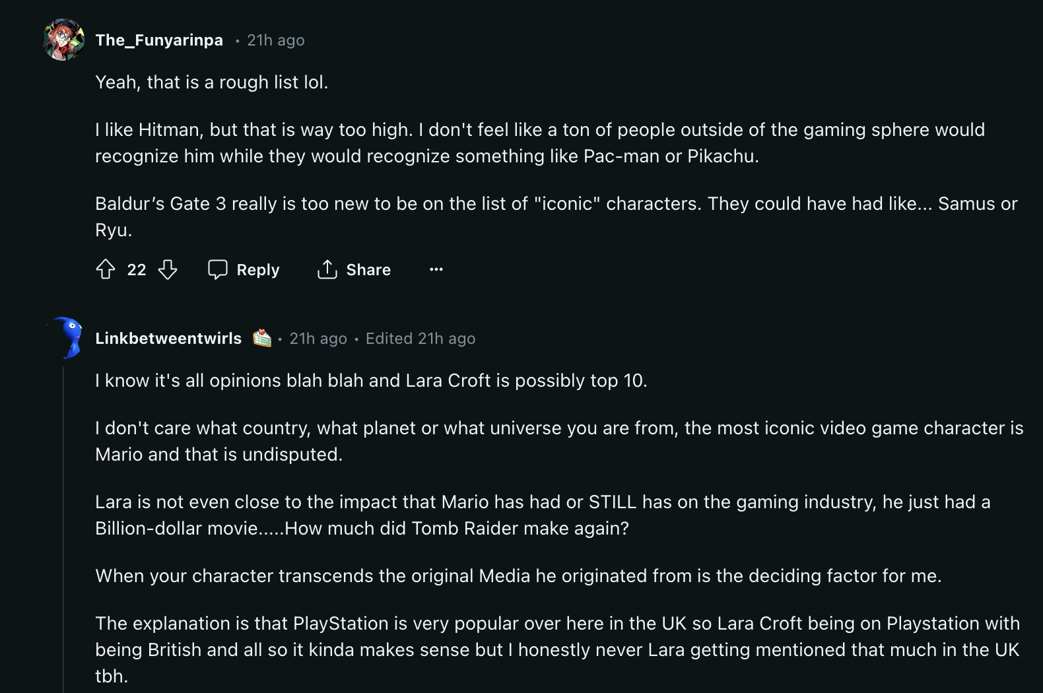Visit The_Funyarinpa username profile link
The width and height of the screenshot is (1043, 693).
(x=159, y=40)
